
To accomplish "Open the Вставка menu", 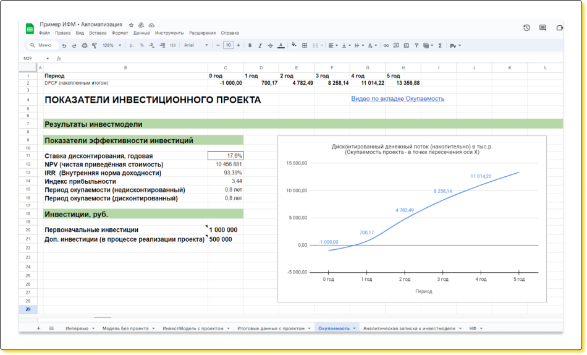I will click(98, 33).
